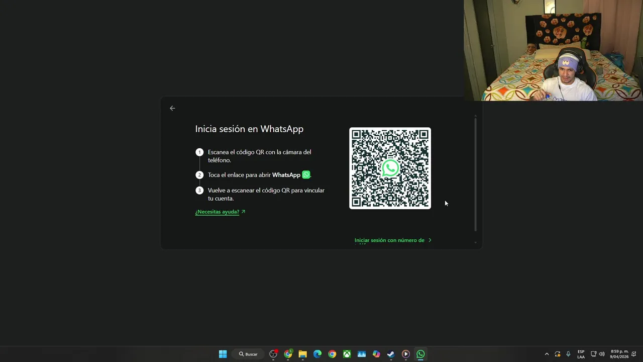Open the Xbox app in taskbar
643x362 pixels.
click(347, 354)
